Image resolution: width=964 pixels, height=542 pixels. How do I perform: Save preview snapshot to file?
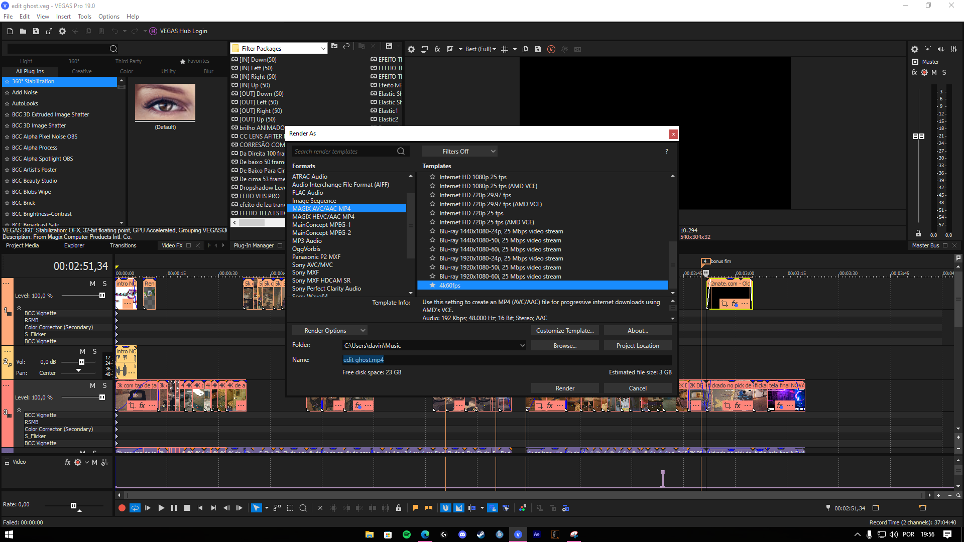[x=538, y=49]
